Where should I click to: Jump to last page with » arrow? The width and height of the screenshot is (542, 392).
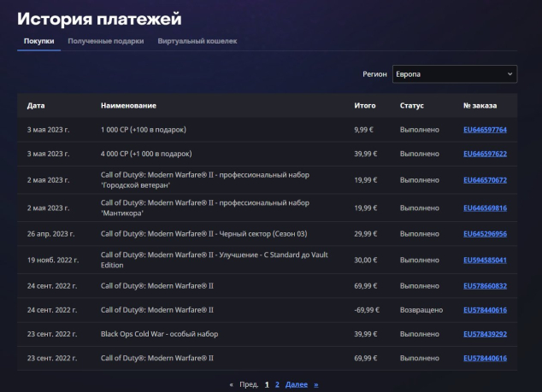(x=315, y=384)
